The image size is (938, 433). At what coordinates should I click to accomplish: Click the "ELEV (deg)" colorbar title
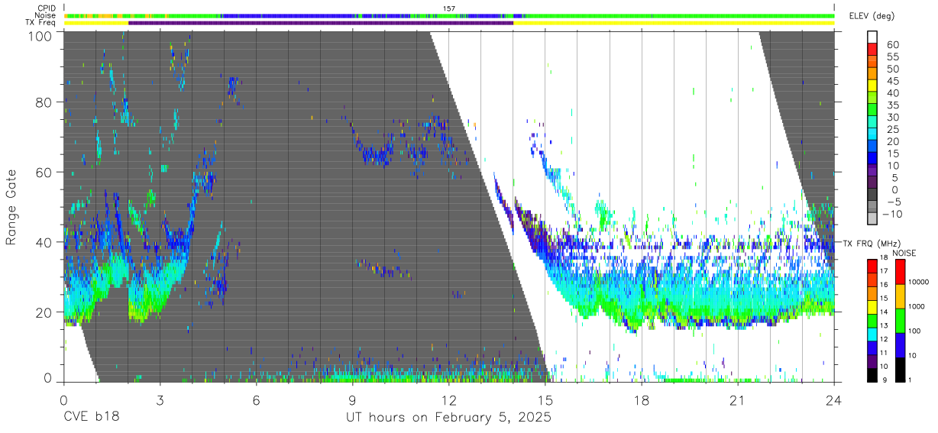point(872,15)
